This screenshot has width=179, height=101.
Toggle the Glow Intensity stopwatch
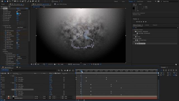tap(4, 15)
